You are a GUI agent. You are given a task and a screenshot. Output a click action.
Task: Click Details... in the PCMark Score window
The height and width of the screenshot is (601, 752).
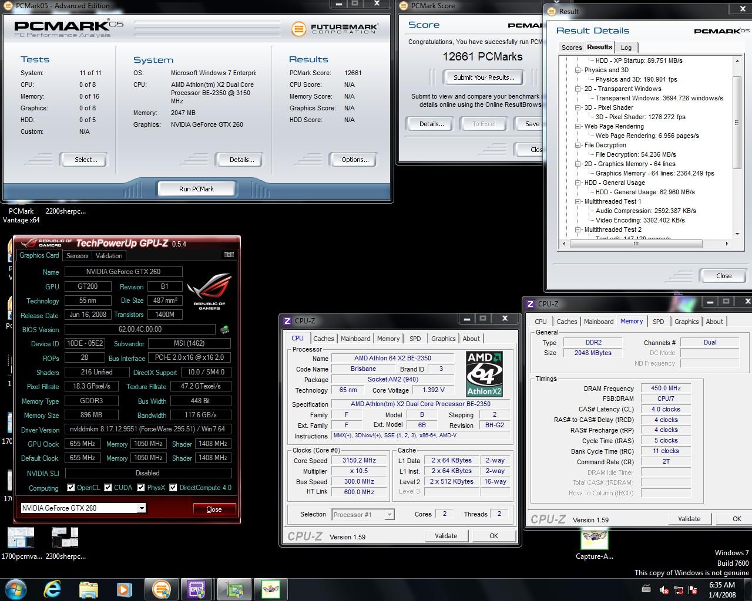pos(431,124)
